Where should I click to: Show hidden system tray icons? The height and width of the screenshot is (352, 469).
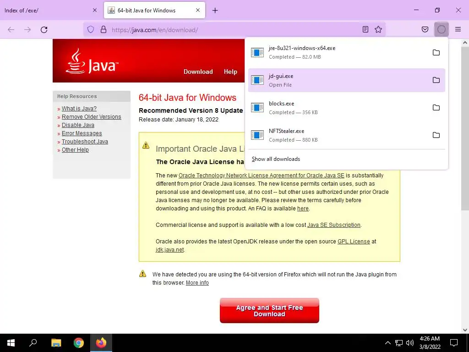[387, 343]
